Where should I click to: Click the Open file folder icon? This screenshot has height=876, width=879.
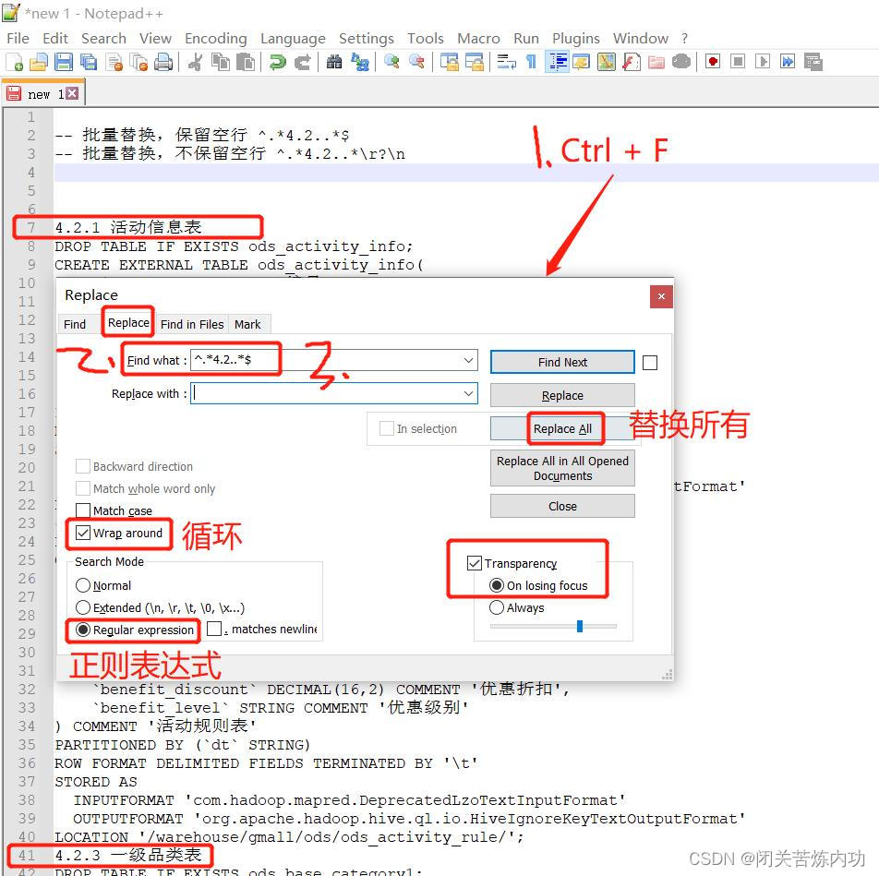point(39,62)
